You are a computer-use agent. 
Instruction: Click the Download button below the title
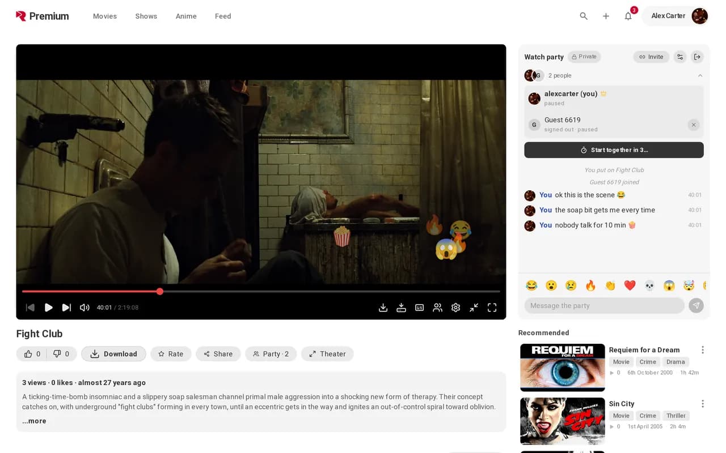pyautogui.click(x=113, y=354)
